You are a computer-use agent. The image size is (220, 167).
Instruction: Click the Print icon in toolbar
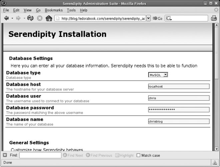click(x=214, y=18)
